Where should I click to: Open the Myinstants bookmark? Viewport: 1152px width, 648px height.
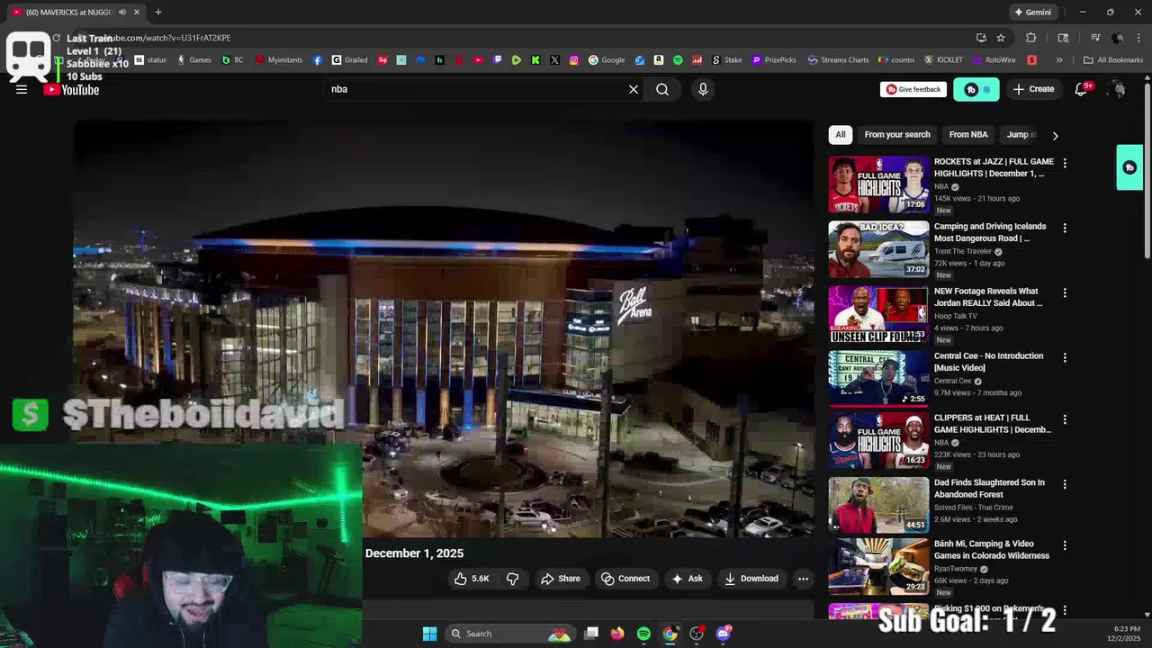[279, 60]
